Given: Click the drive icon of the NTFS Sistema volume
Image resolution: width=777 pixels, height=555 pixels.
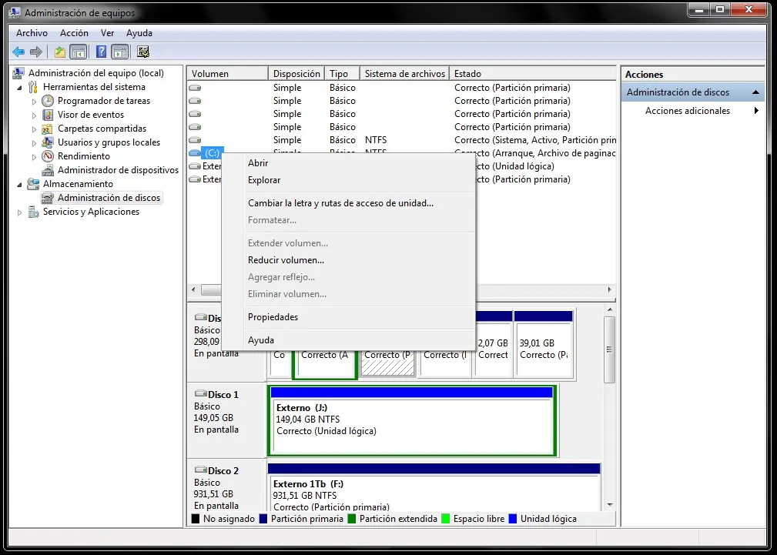Looking at the screenshot, I should 195,140.
